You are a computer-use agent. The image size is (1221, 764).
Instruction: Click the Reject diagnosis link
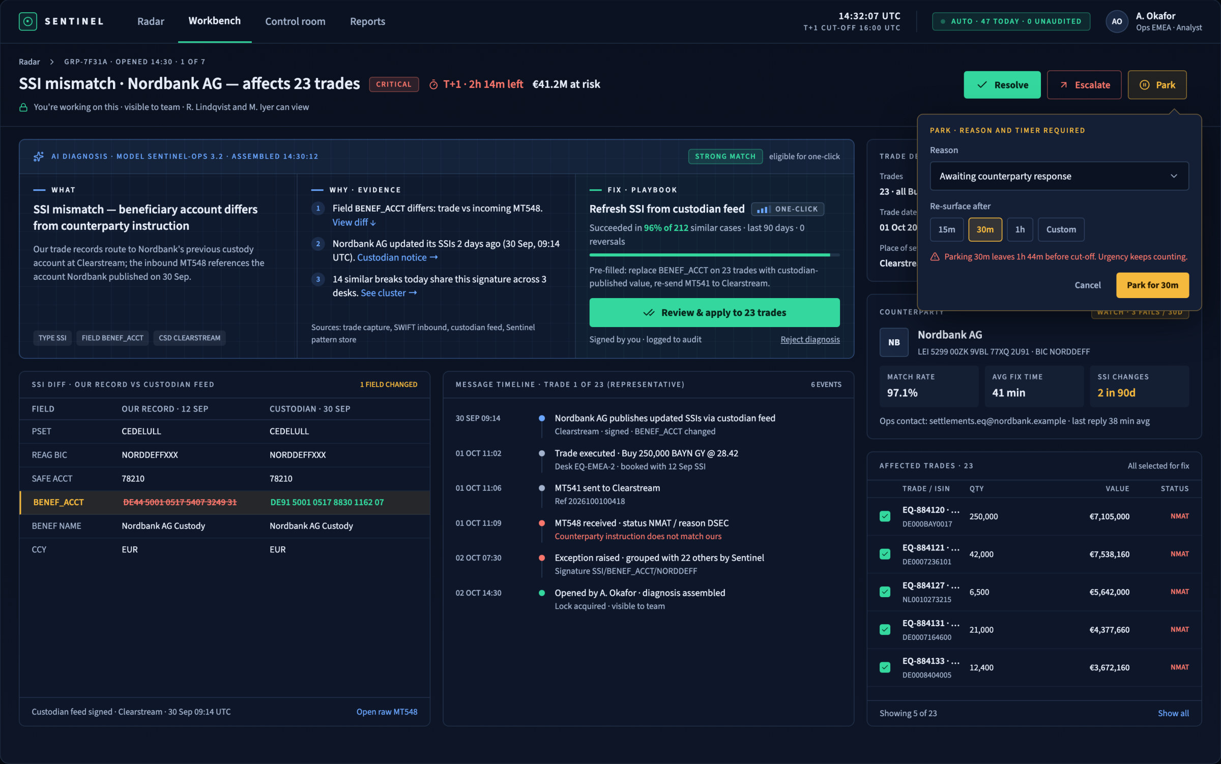tap(810, 339)
